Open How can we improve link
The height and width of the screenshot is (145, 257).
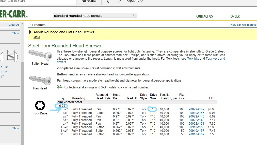tap(244, 25)
